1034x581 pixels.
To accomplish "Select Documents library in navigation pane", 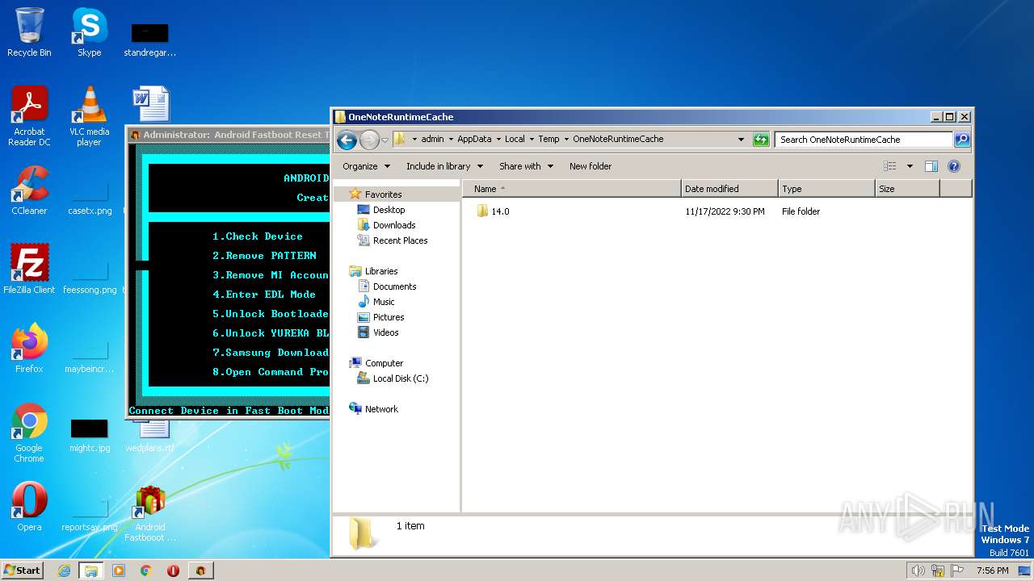I will 394,286.
